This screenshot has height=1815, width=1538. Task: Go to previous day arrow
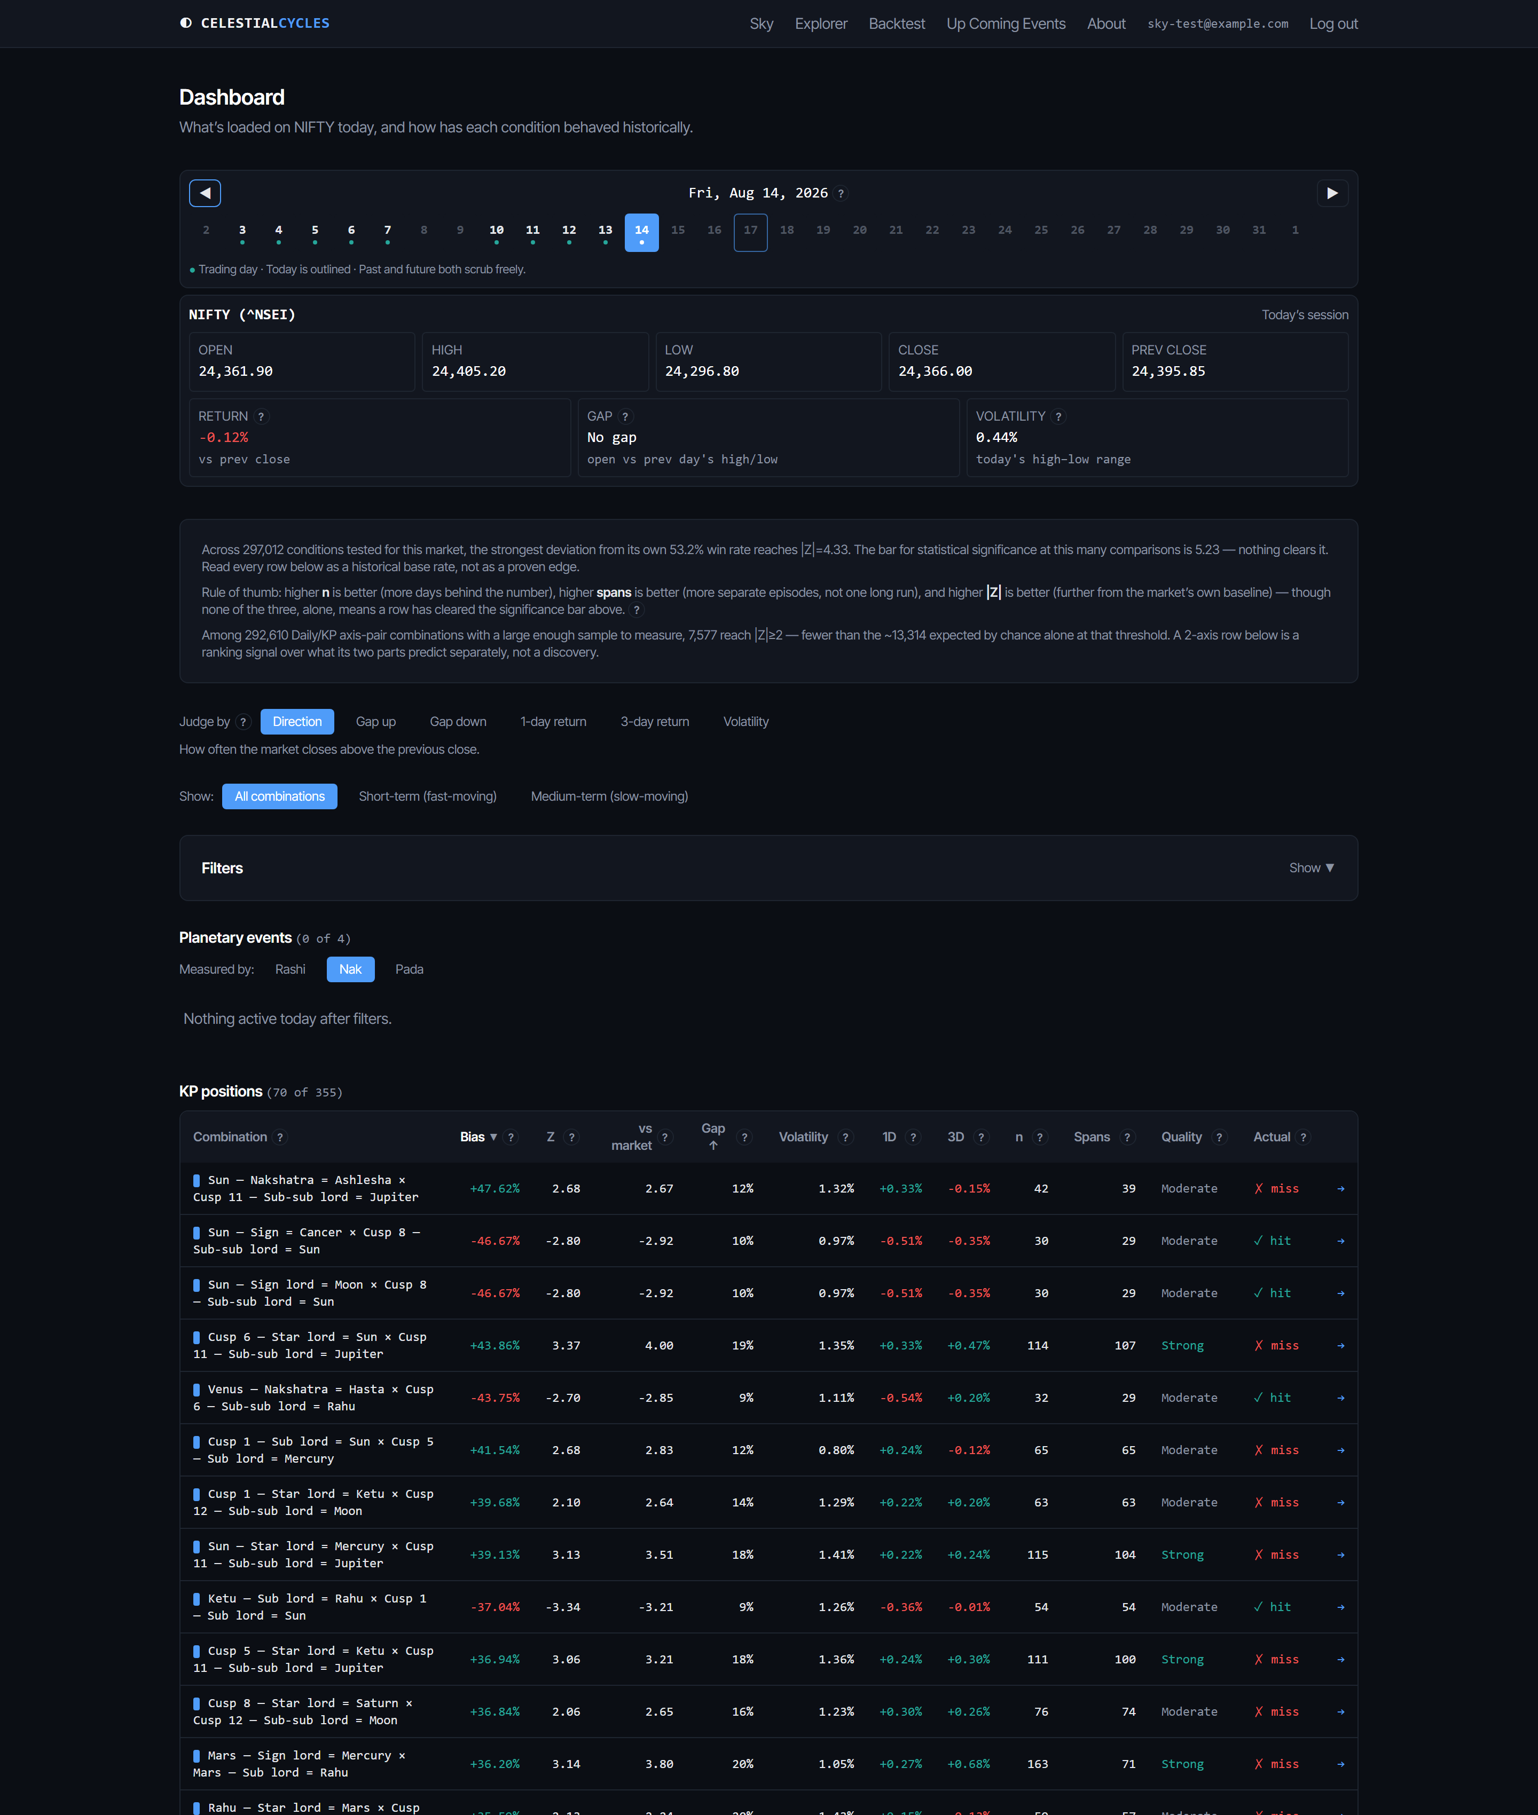(205, 193)
